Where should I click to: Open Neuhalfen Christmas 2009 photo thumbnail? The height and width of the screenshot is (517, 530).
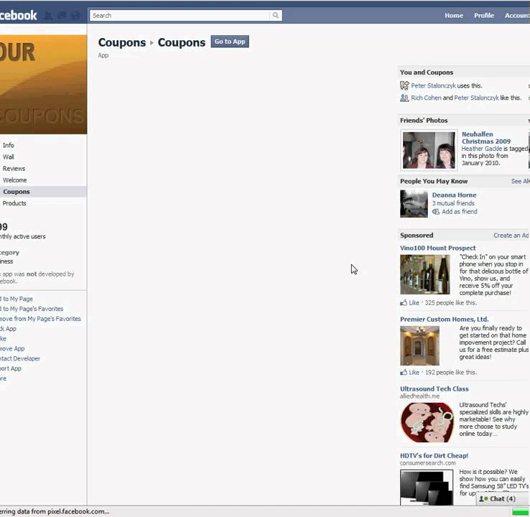pos(429,150)
